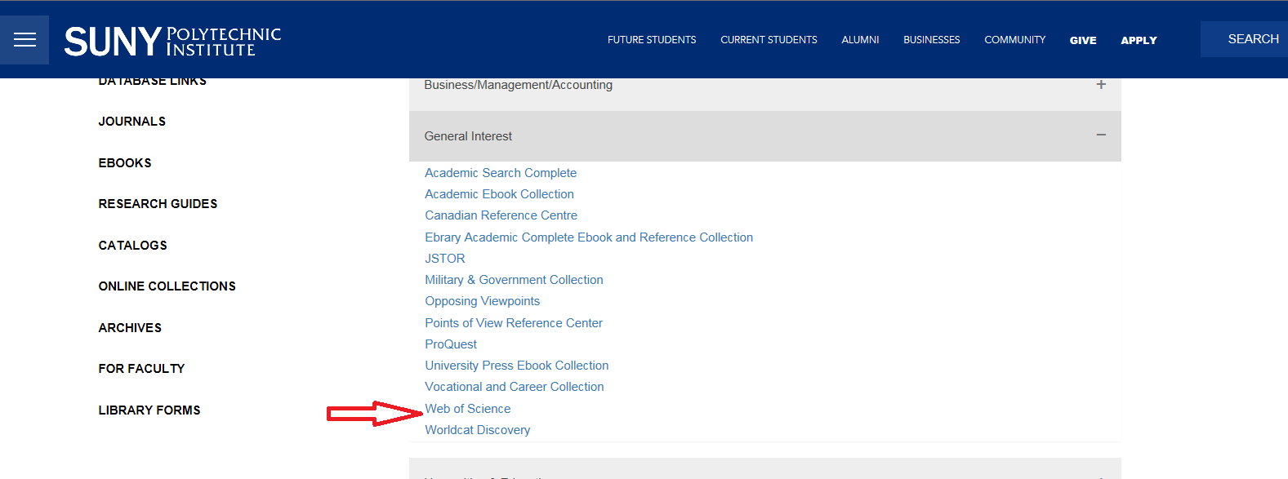
Task: Open the ProQuest link
Action: coord(451,344)
